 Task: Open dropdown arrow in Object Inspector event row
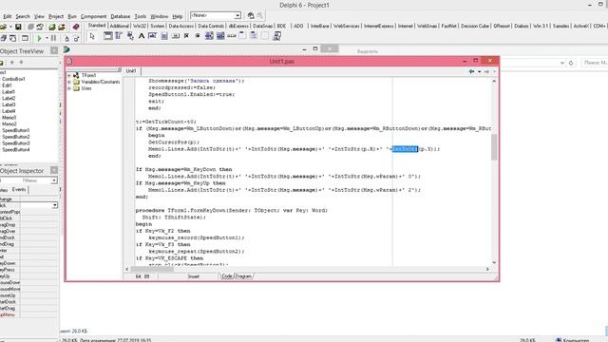[55, 205]
